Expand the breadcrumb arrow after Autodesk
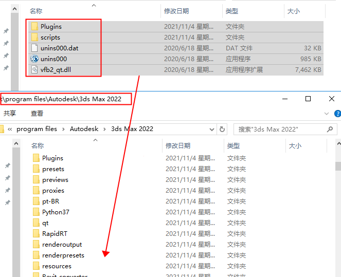 click(x=106, y=130)
